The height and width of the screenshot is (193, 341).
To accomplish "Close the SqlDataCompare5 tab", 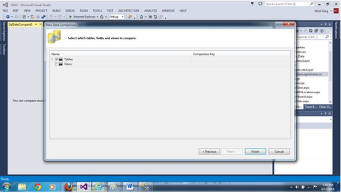I will coord(40,24).
